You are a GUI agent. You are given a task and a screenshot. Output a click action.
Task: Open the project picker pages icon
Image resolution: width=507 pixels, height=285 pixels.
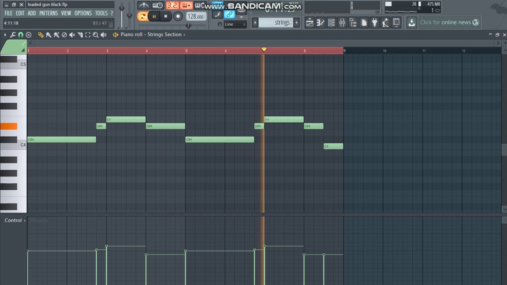pos(364,23)
